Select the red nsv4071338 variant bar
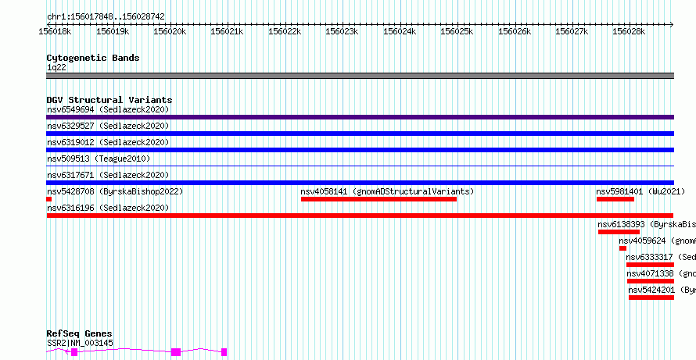696x360 pixels. point(651,281)
